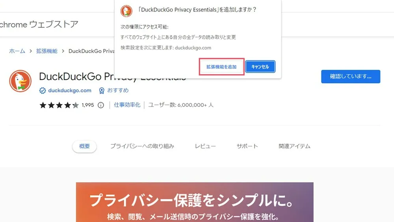Screen dimensions: 394x222
Task: Click the おすすめ badge label
Action: tap(118, 90)
